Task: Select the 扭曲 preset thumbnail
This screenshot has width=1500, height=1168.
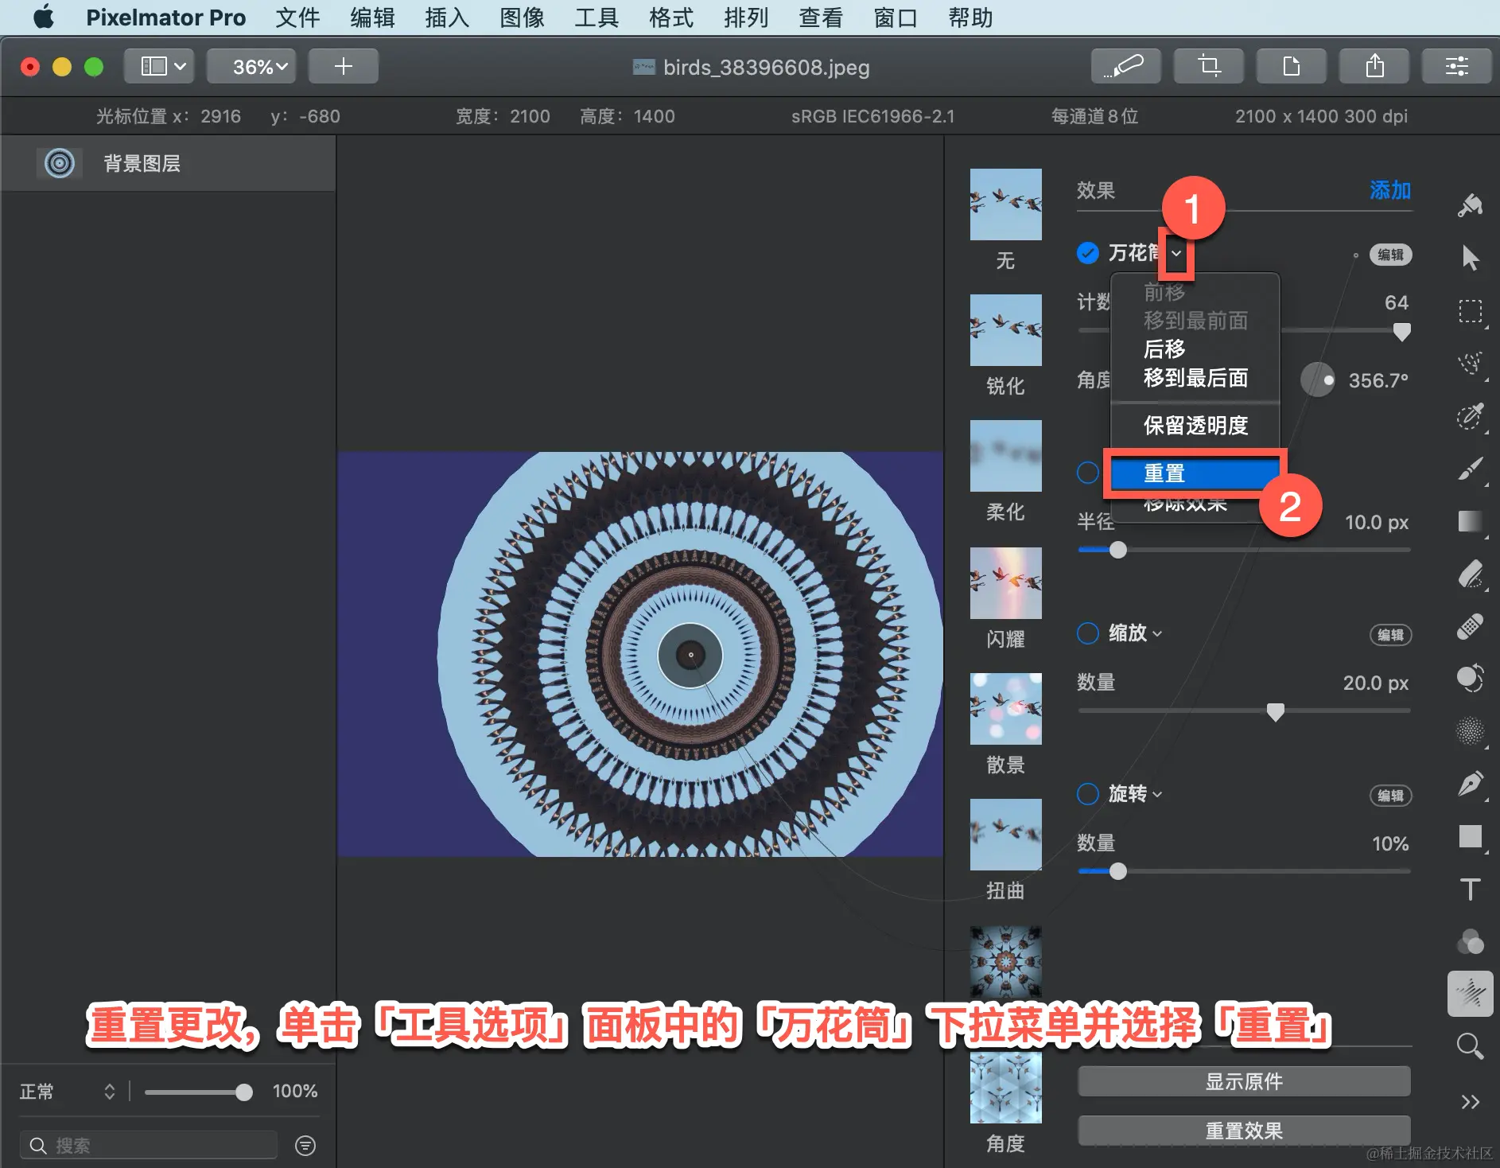Action: coord(1005,835)
